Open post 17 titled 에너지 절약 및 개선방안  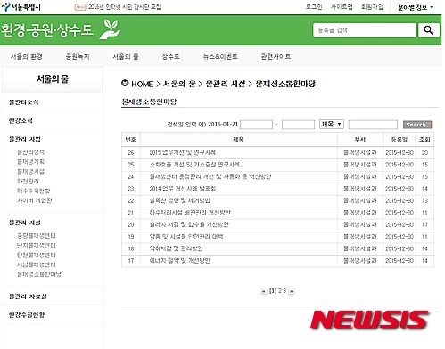180,261
